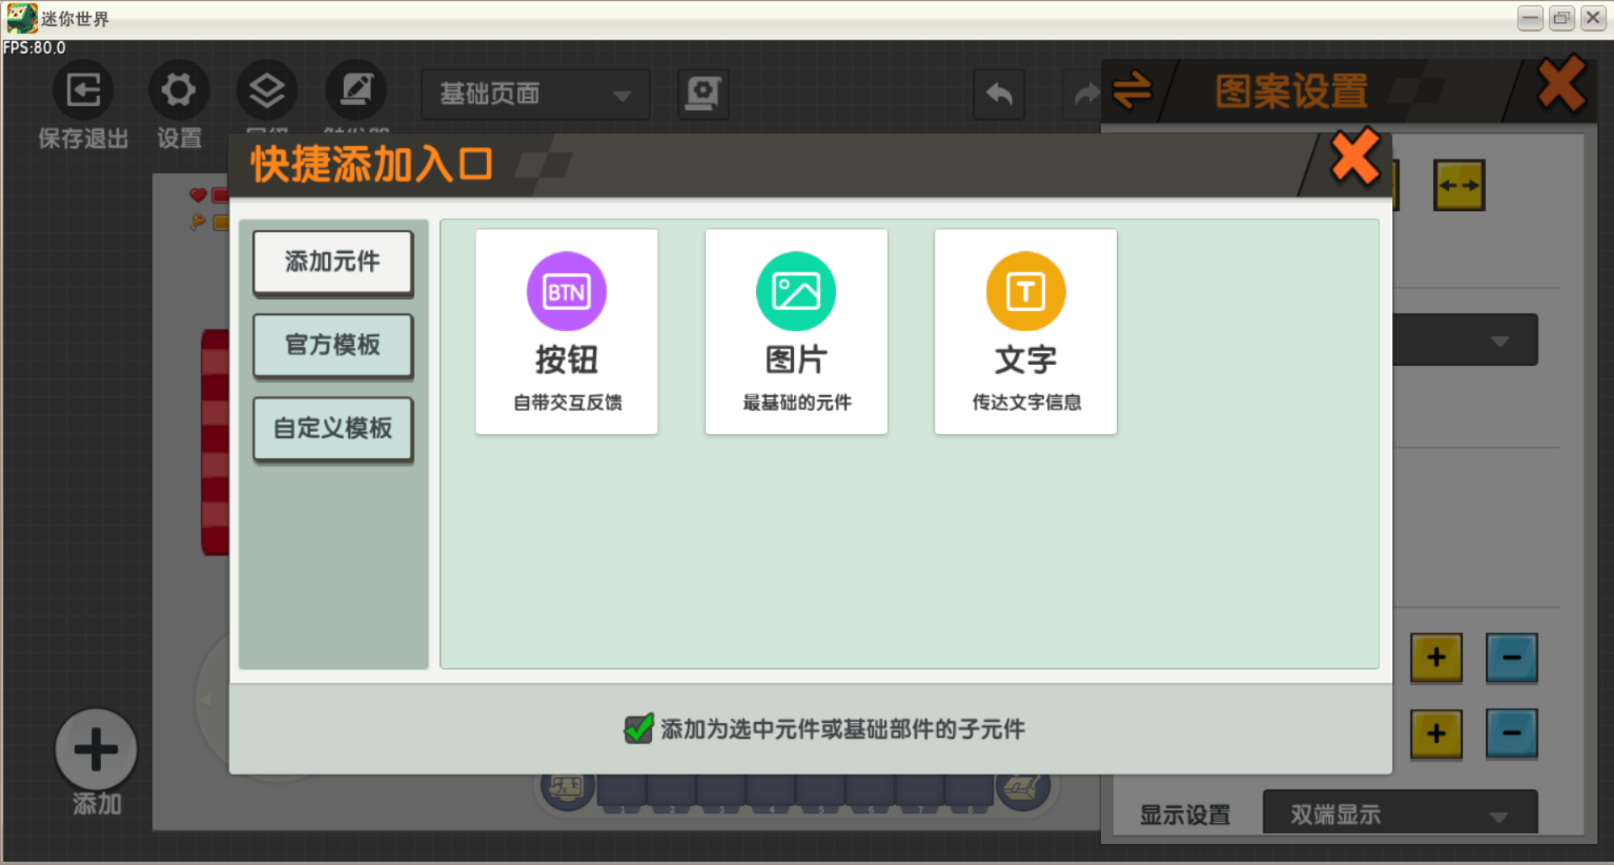The image size is (1614, 865).
Task: Click the lower yellow plus button
Action: pos(1436,734)
